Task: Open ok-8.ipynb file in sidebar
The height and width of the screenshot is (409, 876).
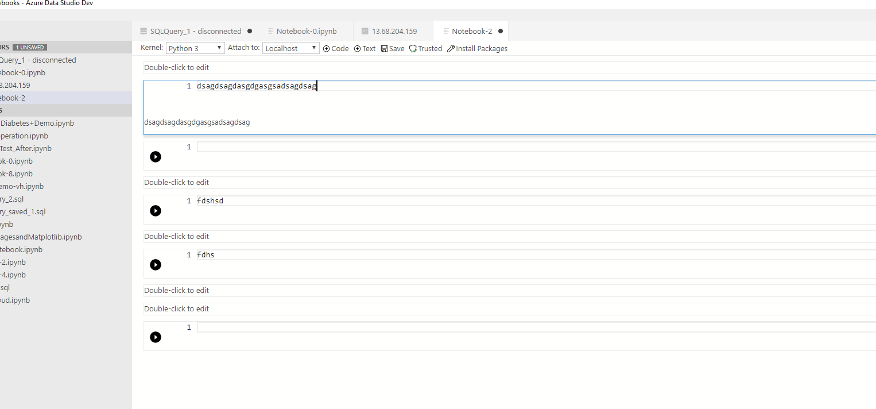Action: [66, 173]
